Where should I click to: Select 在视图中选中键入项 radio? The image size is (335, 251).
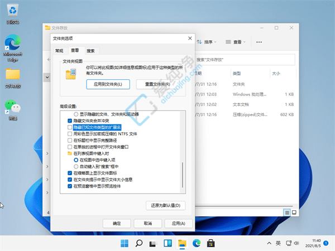pyautogui.click(x=76, y=160)
